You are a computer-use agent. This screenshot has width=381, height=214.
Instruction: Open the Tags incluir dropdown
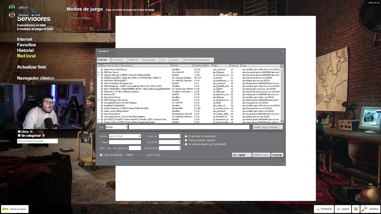pos(117,127)
